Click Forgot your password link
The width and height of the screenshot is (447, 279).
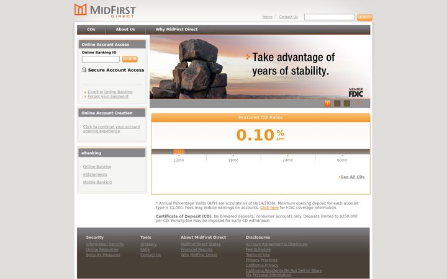pyautogui.click(x=108, y=97)
